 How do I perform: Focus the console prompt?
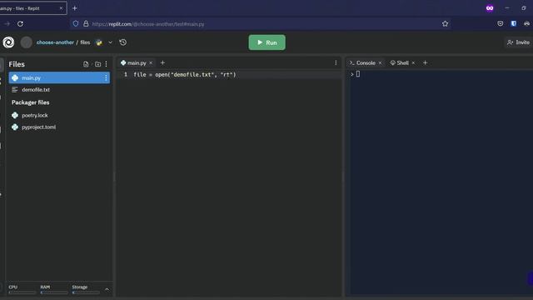click(x=358, y=74)
